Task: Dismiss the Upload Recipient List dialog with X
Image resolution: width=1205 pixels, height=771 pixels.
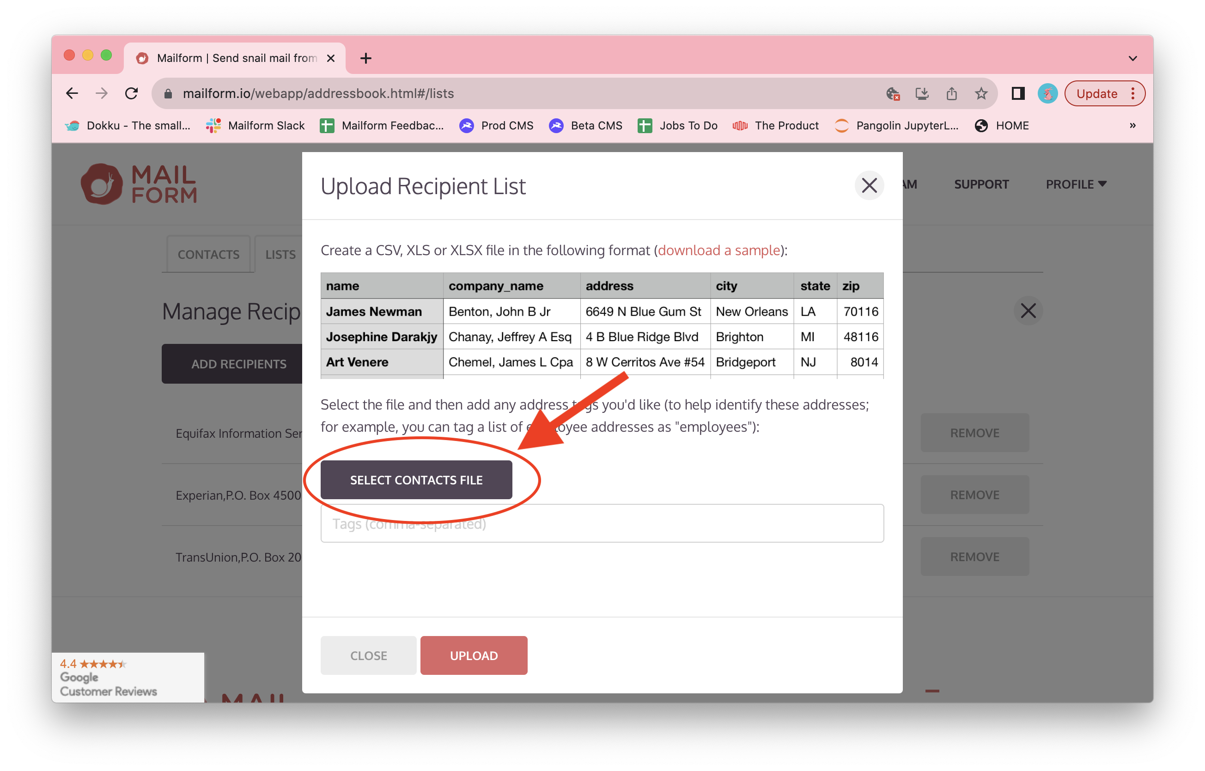Action: tap(869, 186)
